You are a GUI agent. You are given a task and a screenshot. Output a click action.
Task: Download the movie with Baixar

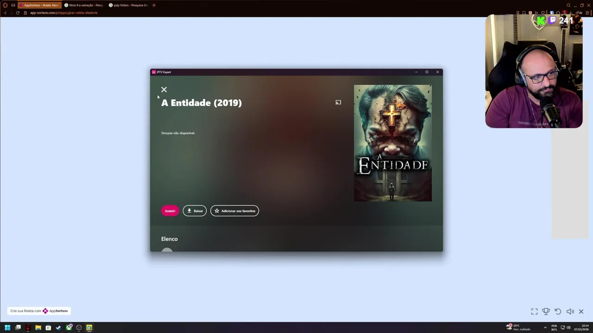(x=195, y=211)
